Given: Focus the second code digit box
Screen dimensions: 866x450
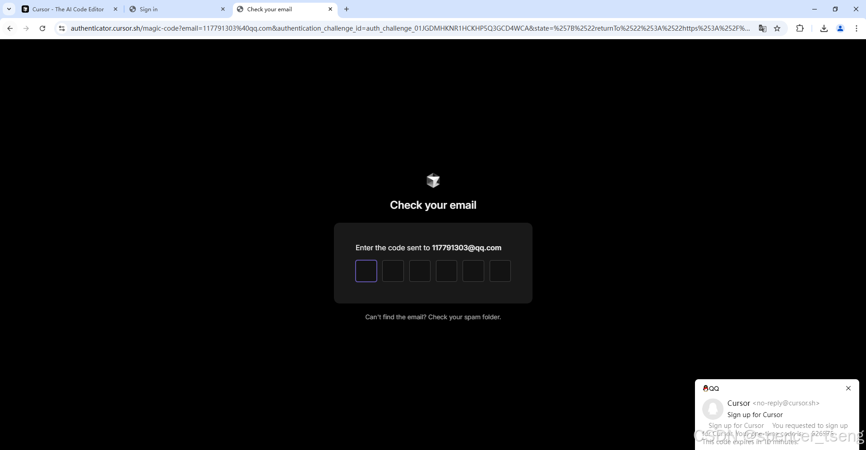Looking at the screenshot, I should (393, 271).
